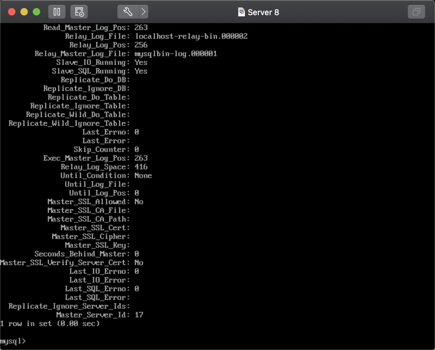Click Until_Condition value None
This screenshot has width=435, height=350.
[143, 176]
